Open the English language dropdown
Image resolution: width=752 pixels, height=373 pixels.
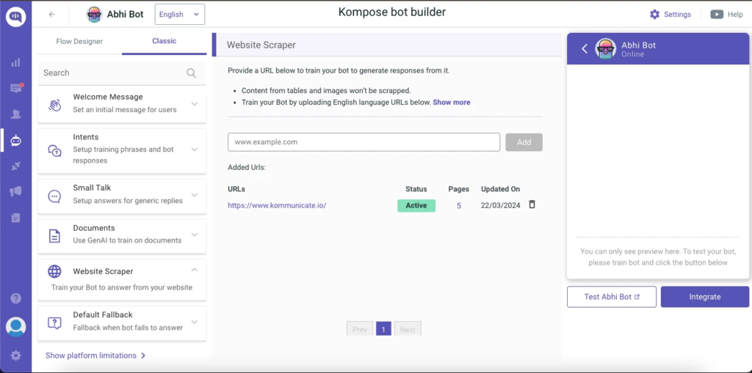pyautogui.click(x=180, y=15)
